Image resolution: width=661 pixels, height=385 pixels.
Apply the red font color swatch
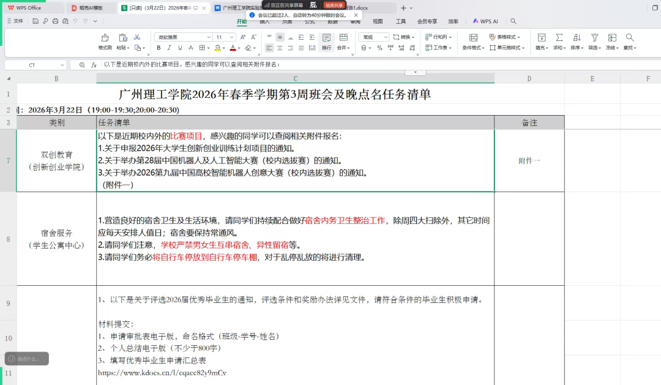[233, 48]
